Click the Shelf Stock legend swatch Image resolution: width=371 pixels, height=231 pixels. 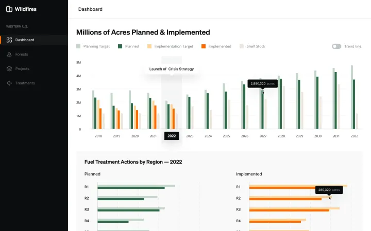click(x=242, y=46)
